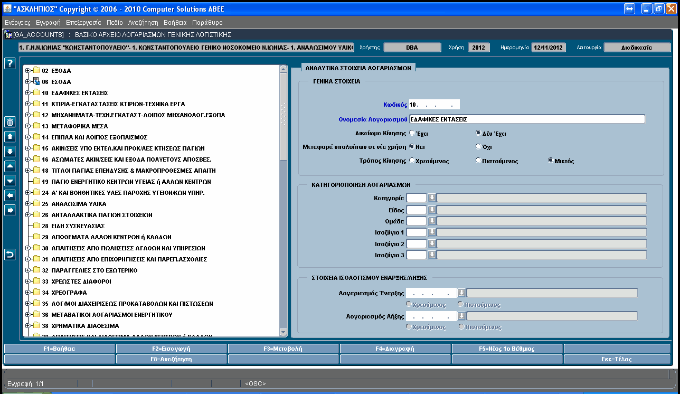Click the bold down arrow sidebar icon

[10, 152]
